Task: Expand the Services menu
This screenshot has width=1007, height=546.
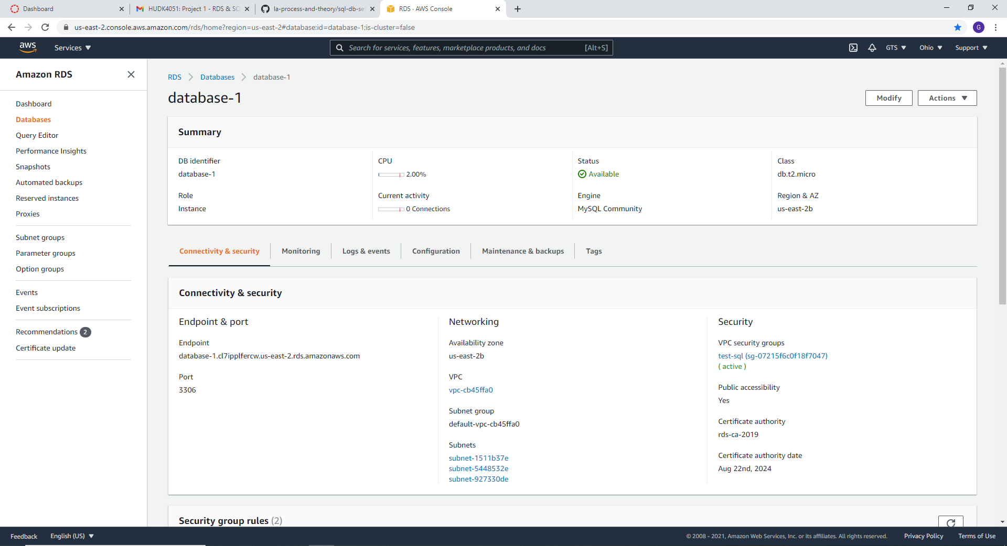Action: click(x=72, y=48)
